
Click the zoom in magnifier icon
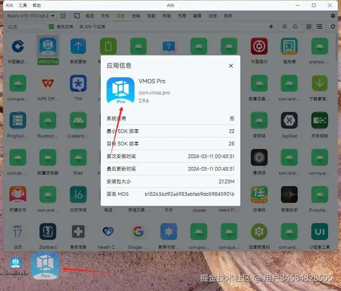285,27
